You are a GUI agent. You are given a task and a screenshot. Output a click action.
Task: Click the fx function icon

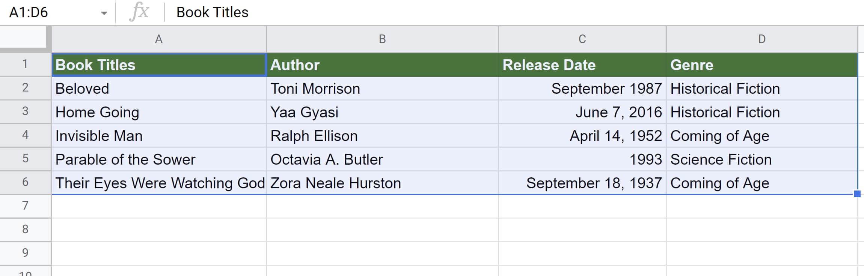coord(139,12)
